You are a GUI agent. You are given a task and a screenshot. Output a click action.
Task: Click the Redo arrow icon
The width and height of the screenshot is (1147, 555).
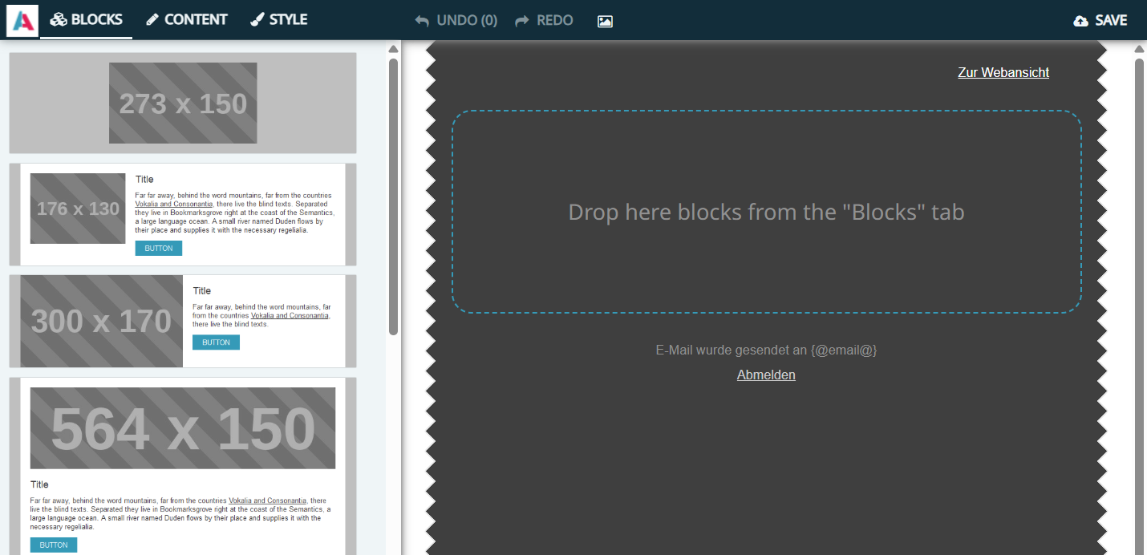click(522, 21)
